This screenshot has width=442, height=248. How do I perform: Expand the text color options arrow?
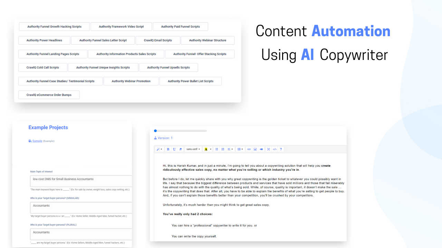coord(211,149)
